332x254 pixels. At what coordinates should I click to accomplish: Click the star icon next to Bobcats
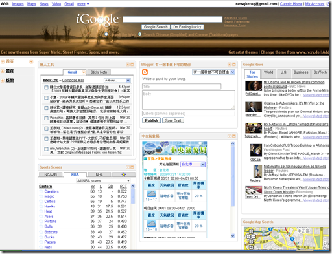pyautogui.click(x=41, y=232)
